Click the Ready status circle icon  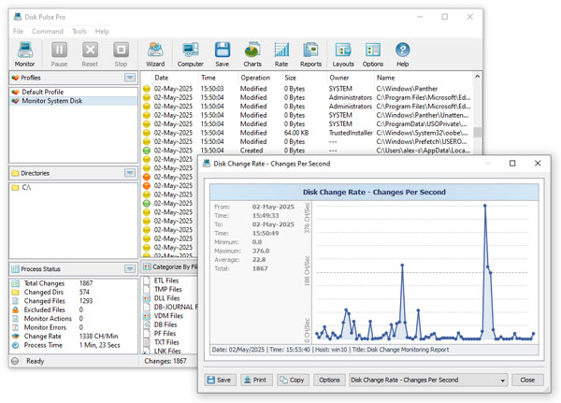(15, 361)
